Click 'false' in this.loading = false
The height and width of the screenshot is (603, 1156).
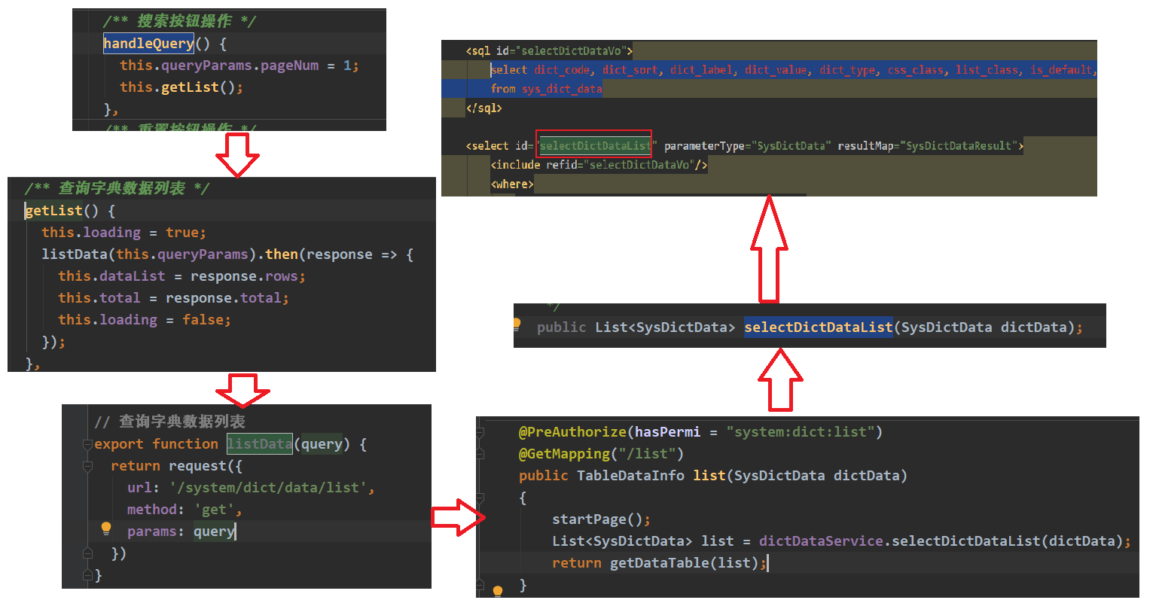(x=203, y=320)
